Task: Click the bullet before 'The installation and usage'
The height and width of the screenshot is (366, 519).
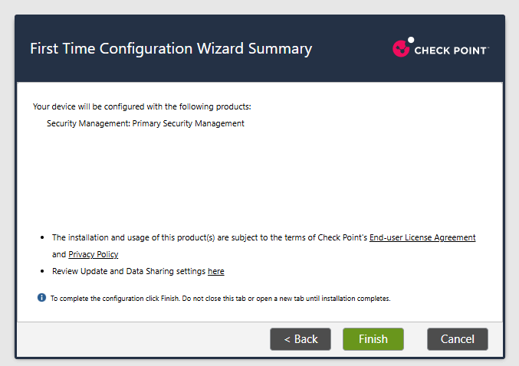Action: (42, 237)
